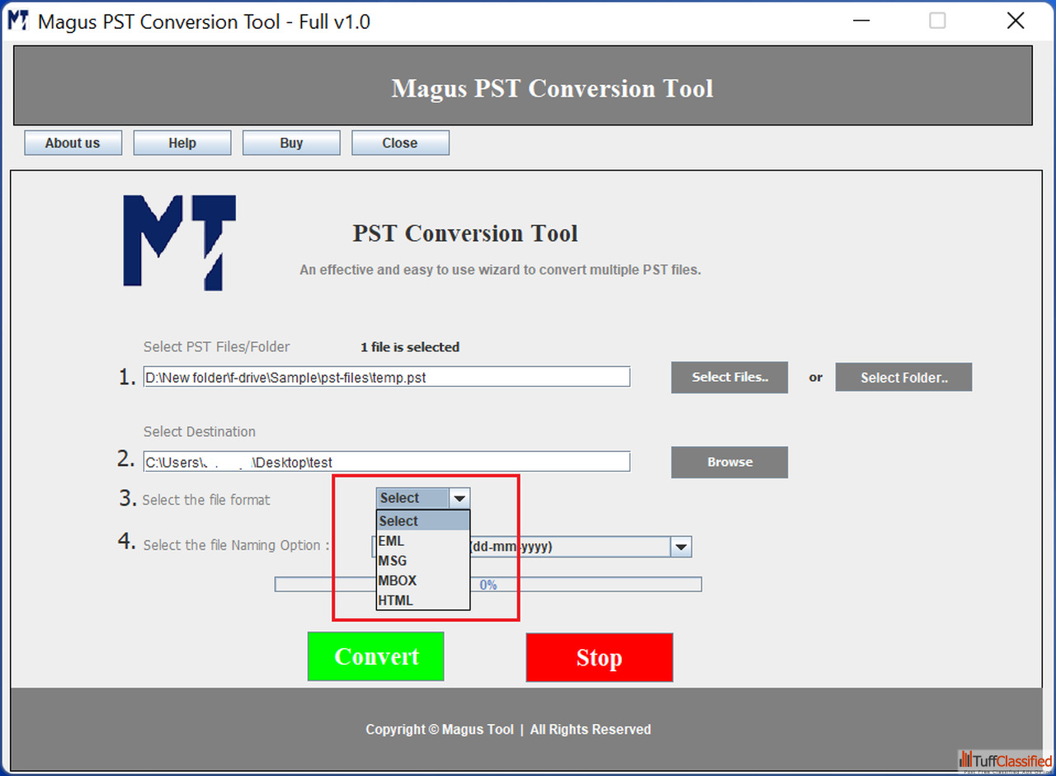Viewport: 1056px width, 776px height.
Task: Choose MBOX format from dropdown list
Action: 423,581
